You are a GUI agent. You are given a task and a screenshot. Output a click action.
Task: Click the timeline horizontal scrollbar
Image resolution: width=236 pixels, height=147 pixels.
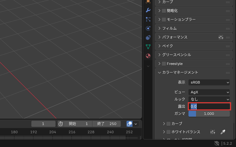click(69, 138)
